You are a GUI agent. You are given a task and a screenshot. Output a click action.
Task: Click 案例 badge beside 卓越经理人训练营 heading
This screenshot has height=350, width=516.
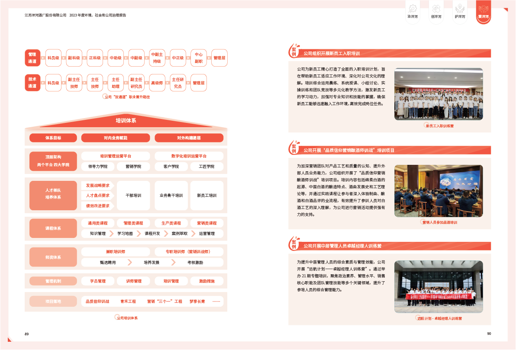pos(294,244)
